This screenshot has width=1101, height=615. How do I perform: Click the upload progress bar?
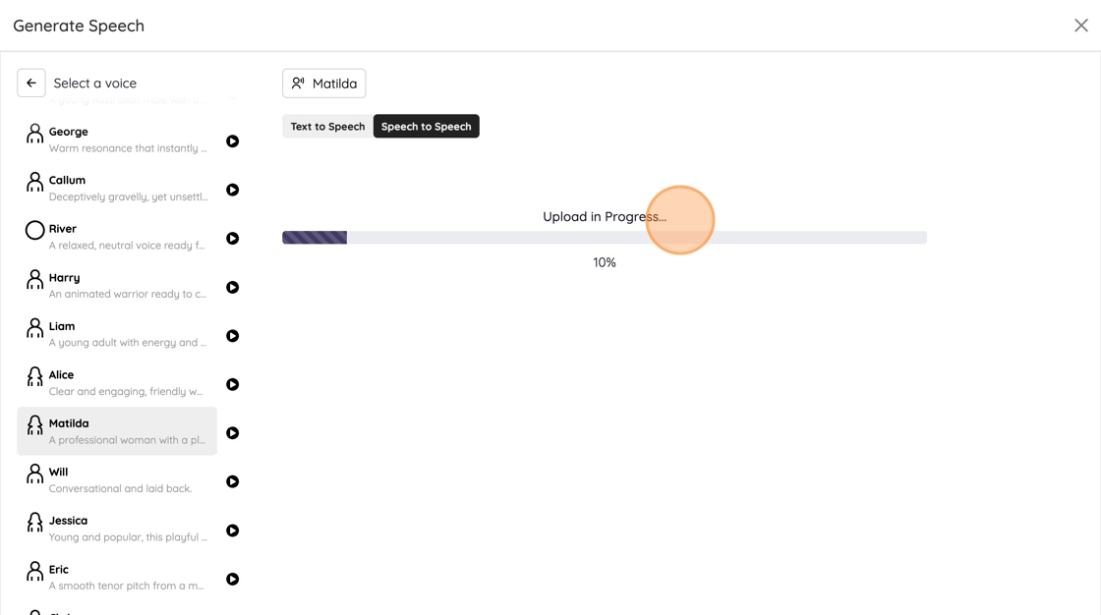[x=604, y=238]
